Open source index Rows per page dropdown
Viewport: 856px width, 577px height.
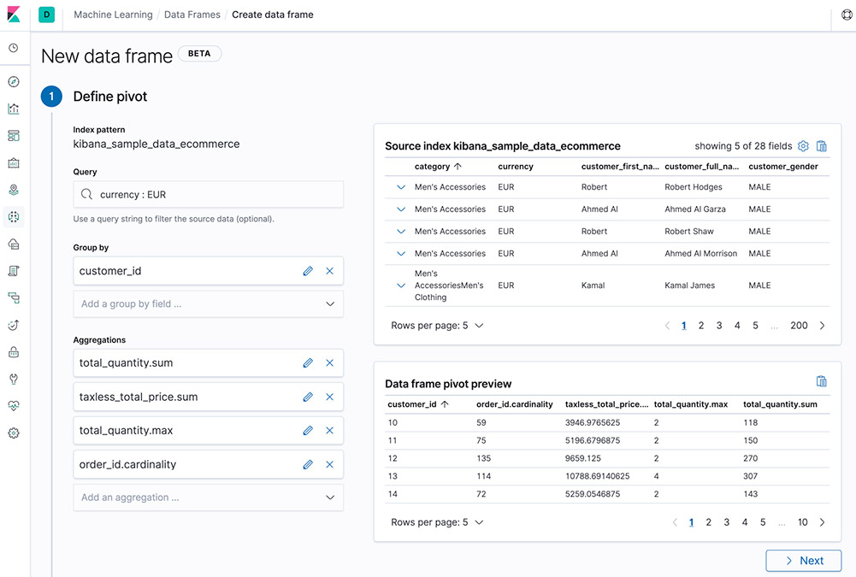(437, 326)
